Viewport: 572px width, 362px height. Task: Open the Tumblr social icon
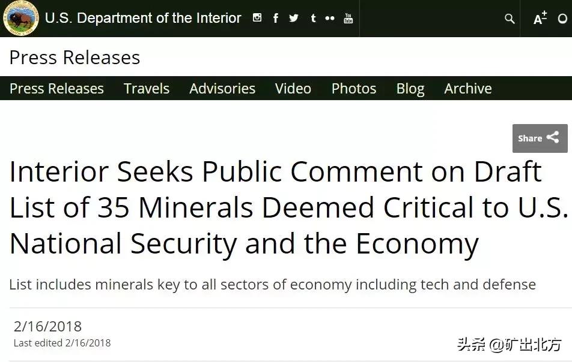[x=313, y=18]
